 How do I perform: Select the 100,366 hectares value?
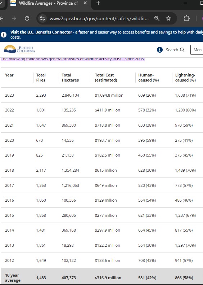[69, 200]
